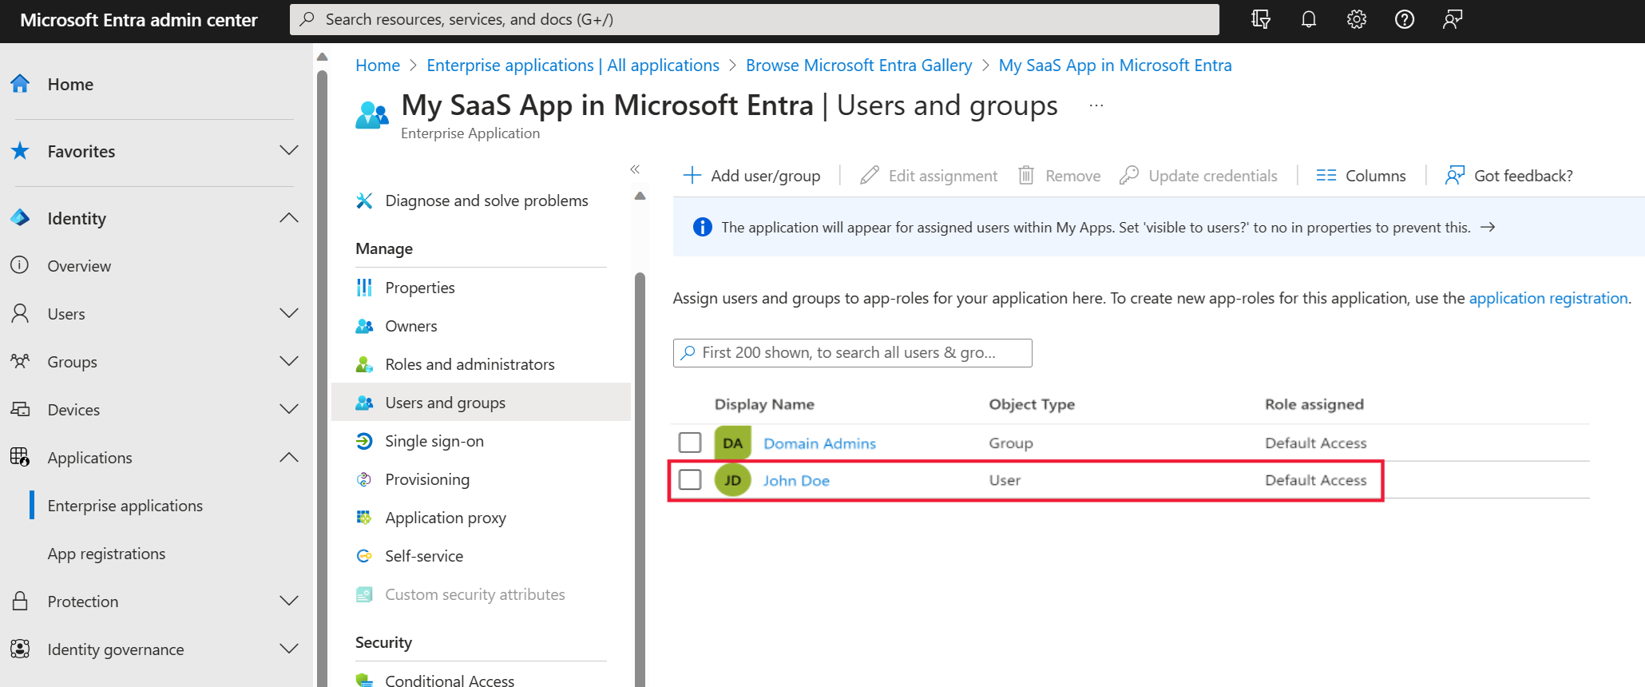
Task: Click the DA avatar for Domain Admins
Action: [x=732, y=443]
